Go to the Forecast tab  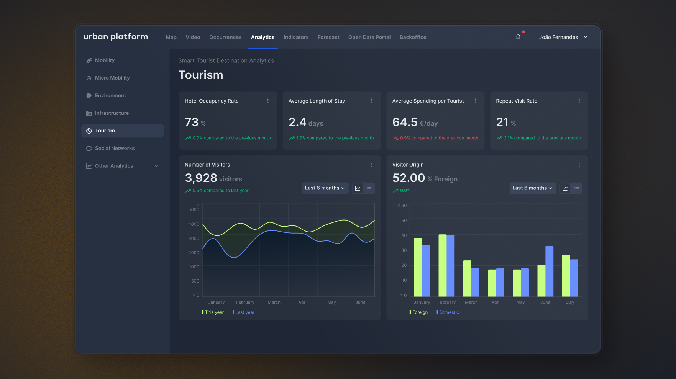(x=328, y=37)
